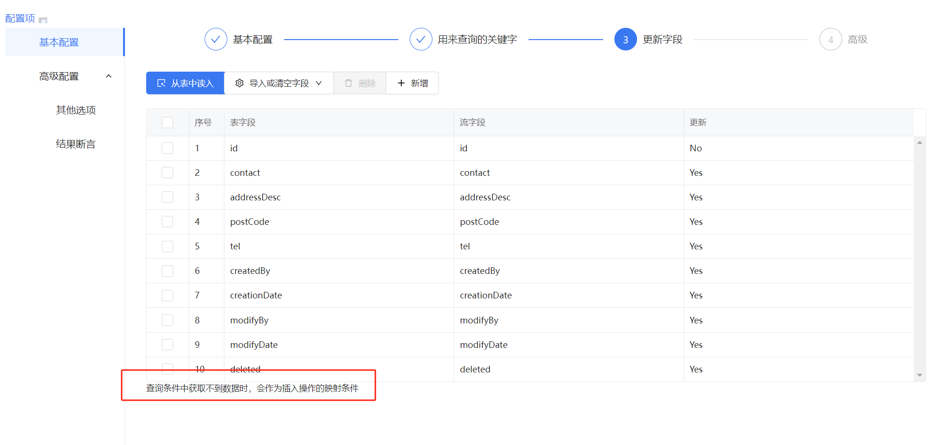The image size is (936, 445).
Task: Check the addressDesc row checkbox
Action: pos(167,197)
